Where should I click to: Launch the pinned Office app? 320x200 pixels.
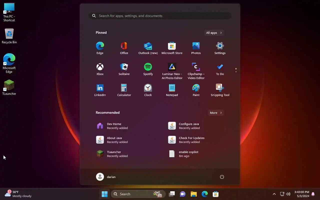click(x=124, y=48)
